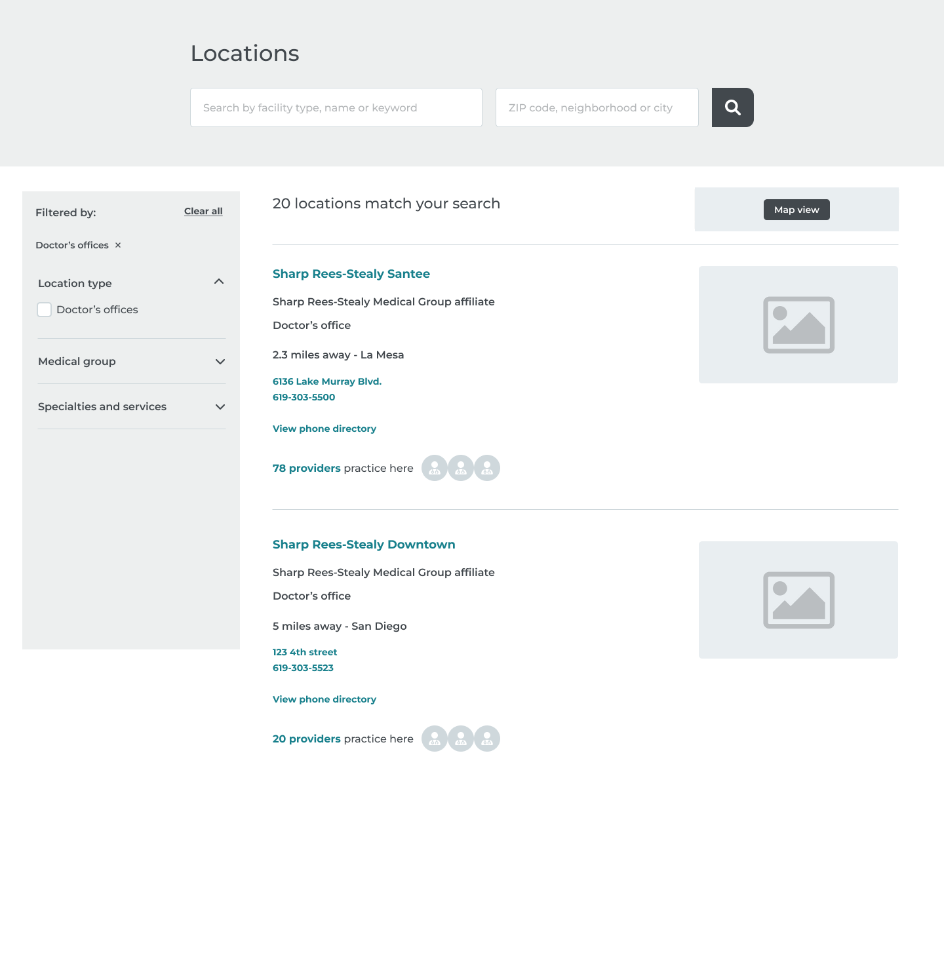Clear all applied filters
The image size is (944, 962).
pos(203,211)
